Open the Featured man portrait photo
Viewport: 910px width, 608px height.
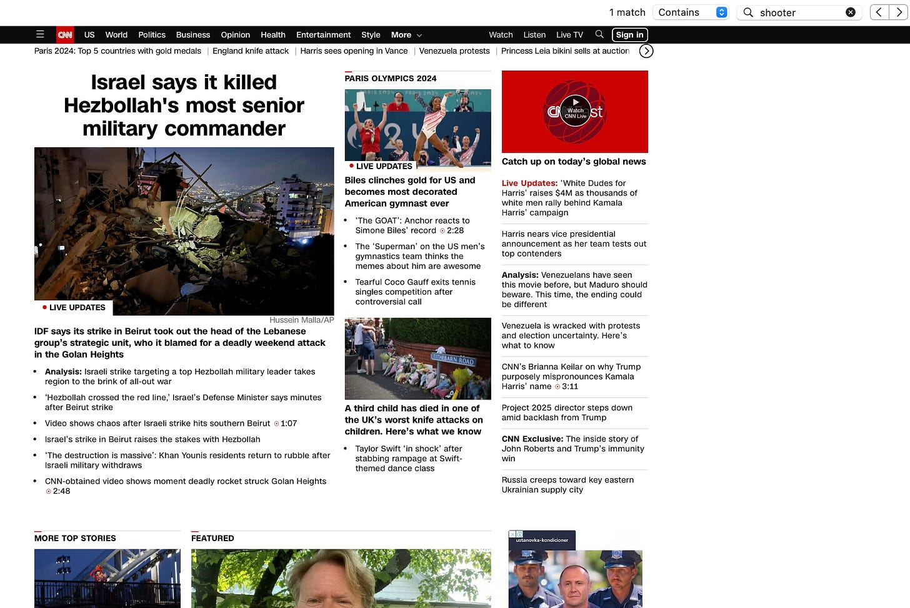coord(341,579)
